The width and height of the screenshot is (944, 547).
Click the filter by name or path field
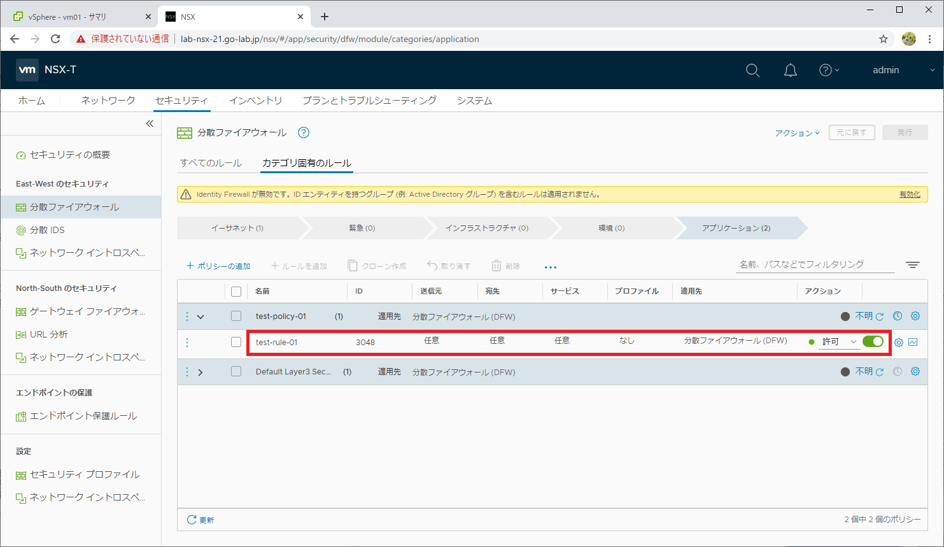coord(815,264)
